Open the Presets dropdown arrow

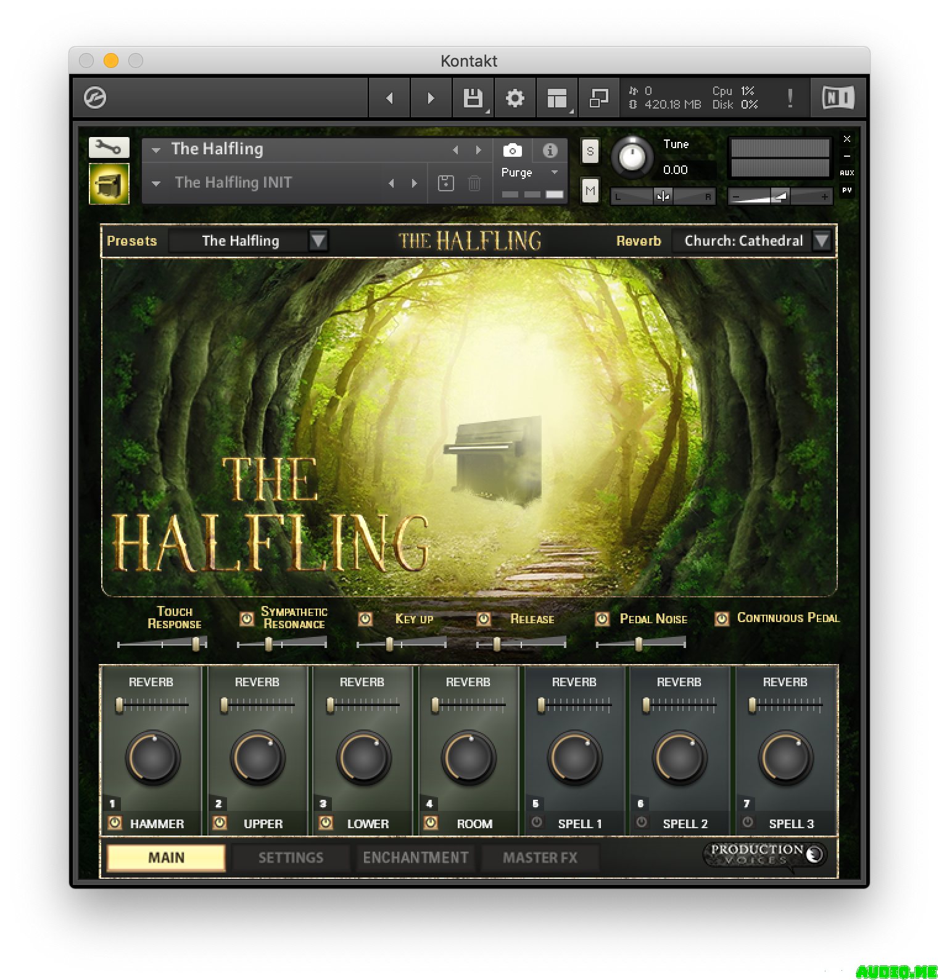point(318,240)
